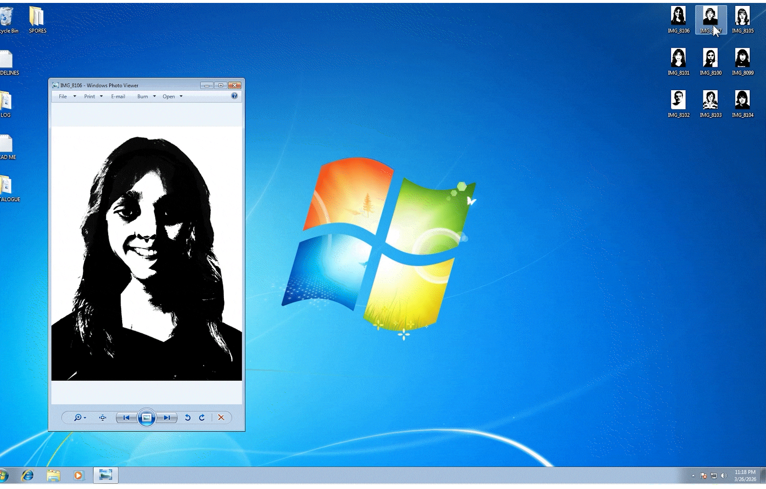Select the IMG_8101 desktop icon
The image size is (766, 489).
pyautogui.click(x=678, y=62)
